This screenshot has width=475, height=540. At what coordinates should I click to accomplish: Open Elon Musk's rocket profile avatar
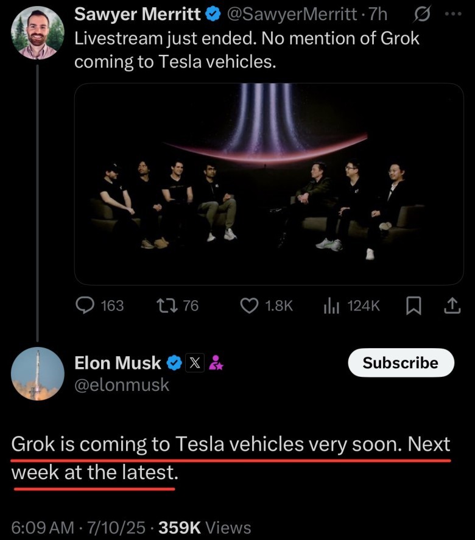(x=38, y=374)
